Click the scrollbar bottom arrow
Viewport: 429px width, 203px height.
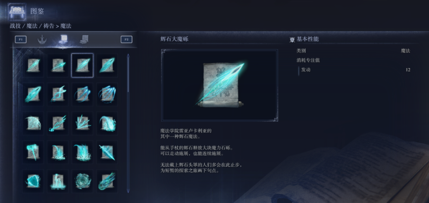click(128, 191)
